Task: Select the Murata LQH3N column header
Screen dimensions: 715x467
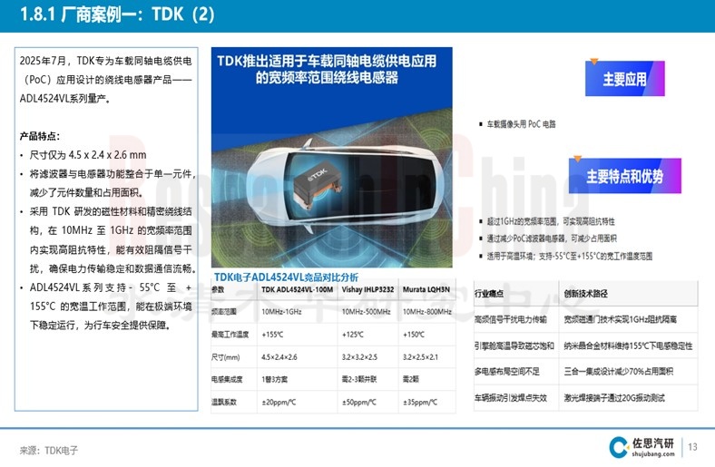Action: coord(425,289)
